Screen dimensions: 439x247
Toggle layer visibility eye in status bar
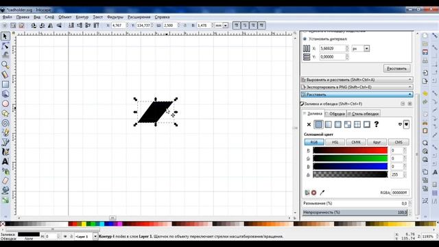(x=65, y=237)
